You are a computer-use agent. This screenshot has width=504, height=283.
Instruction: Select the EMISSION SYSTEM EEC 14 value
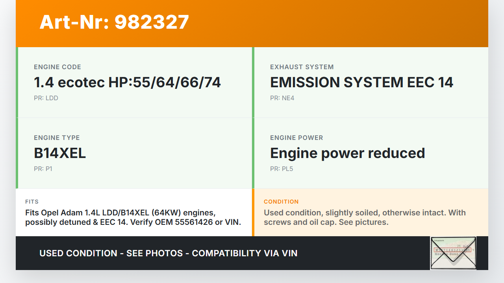(361, 83)
